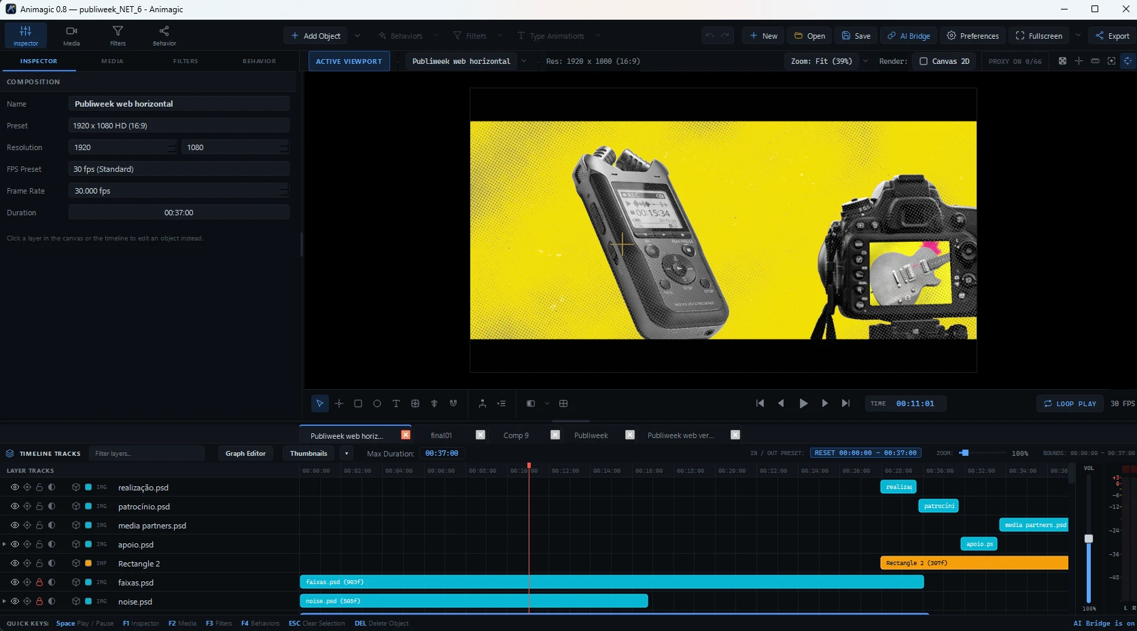Unlock the noise.psd layer
1137x631 pixels.
[x=39, y=601]
